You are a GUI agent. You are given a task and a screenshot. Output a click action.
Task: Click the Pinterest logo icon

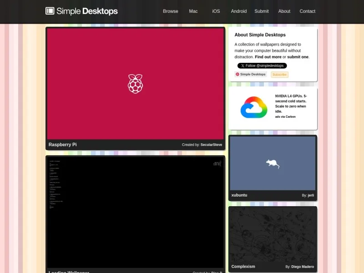[x=237, y=74]
